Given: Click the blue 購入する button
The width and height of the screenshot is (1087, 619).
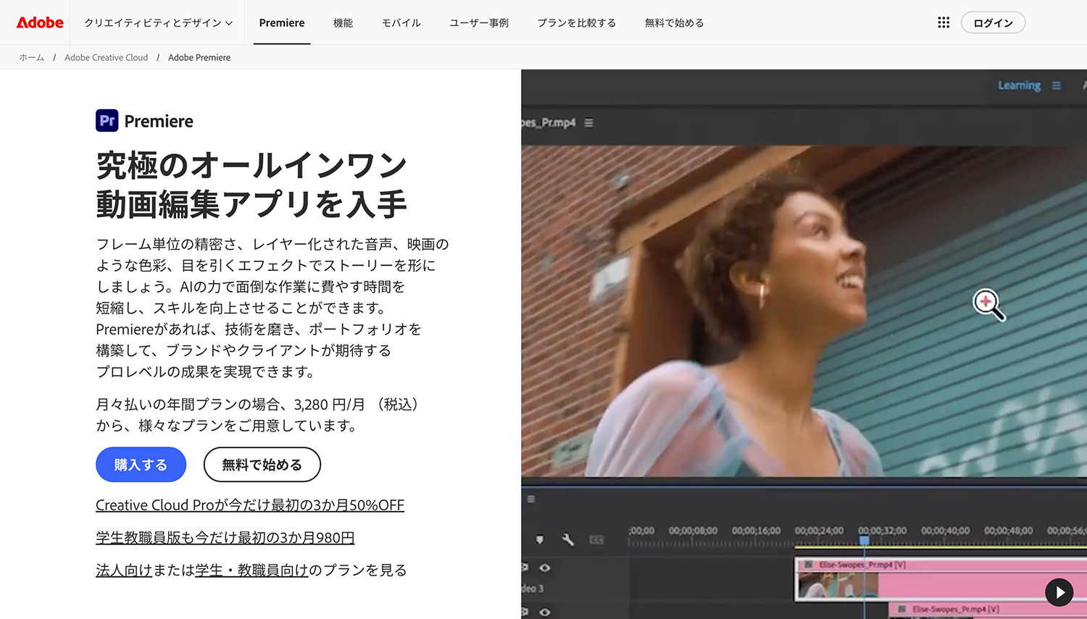Looking at the screenshot, I should click(141, 465).
